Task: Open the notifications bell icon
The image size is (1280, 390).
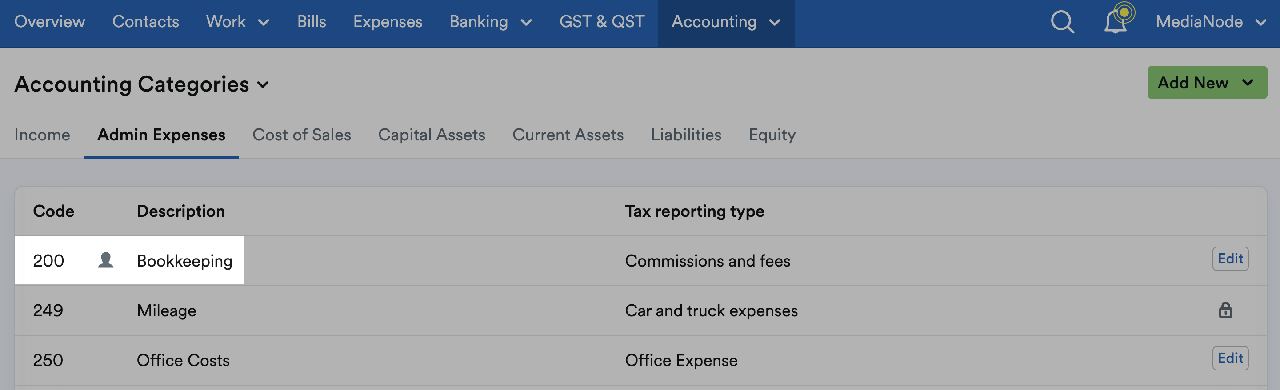Action: point(1116,21)
